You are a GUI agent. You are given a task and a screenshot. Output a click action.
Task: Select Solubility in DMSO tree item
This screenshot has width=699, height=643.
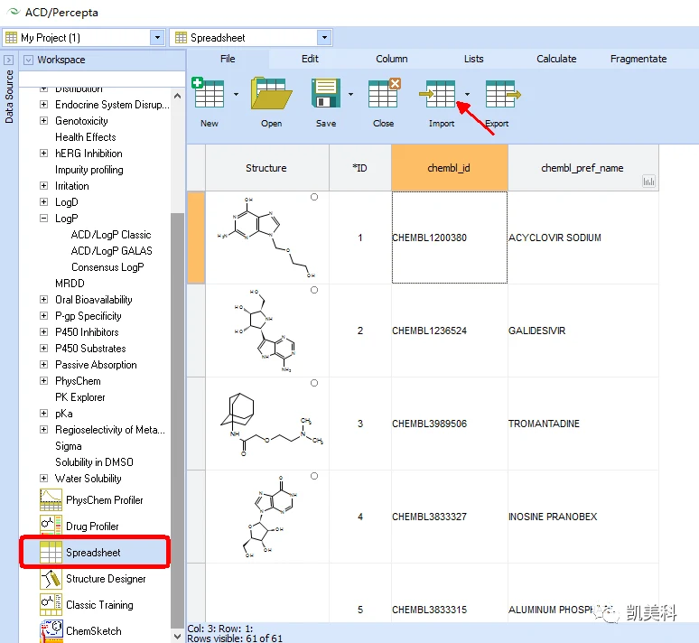point(94,462)
